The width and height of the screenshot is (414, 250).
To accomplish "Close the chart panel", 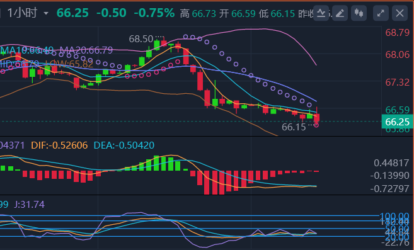I will pyautogui.click(x=400, y=13).
